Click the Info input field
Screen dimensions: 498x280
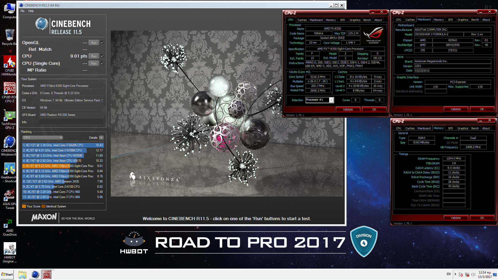pos(71,122)
